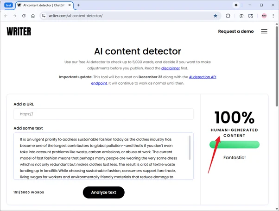
Task: Open Chrome's three-dot menu
Action: click(273, 16)
